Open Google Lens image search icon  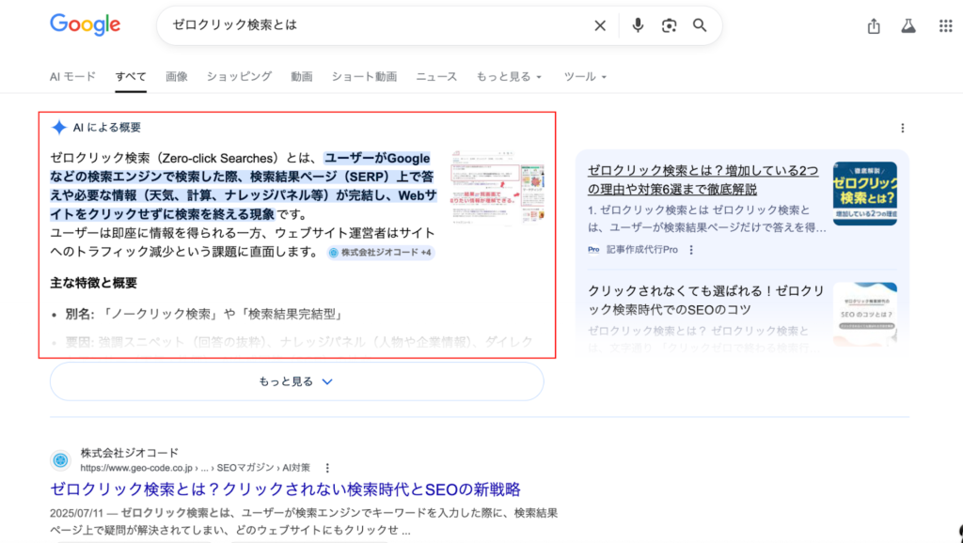pos(669,25)
